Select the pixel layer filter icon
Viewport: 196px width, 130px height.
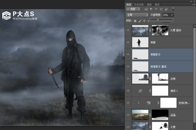click(x=146, y=9)
